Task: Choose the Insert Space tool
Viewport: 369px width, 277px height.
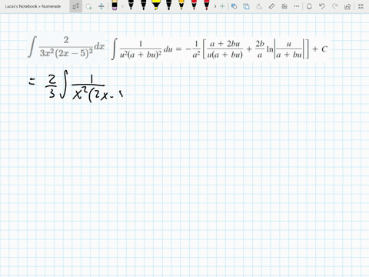Action: pyautogui.click(x=101, y=6)
